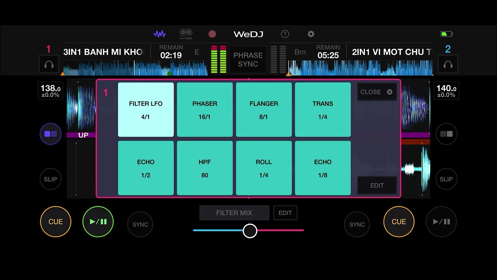
Task: Trigger the TRANS 1/4 effect pad
Action: pos(323,110)
